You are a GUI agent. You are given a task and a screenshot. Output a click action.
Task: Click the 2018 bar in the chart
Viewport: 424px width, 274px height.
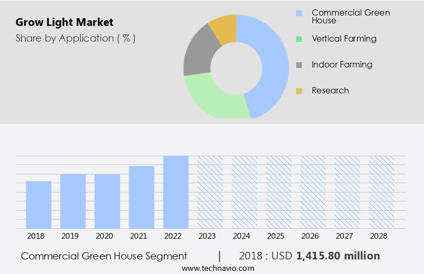point(39,204)
